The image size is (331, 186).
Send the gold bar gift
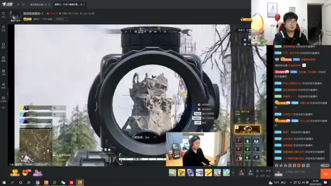tap(209, 172)
